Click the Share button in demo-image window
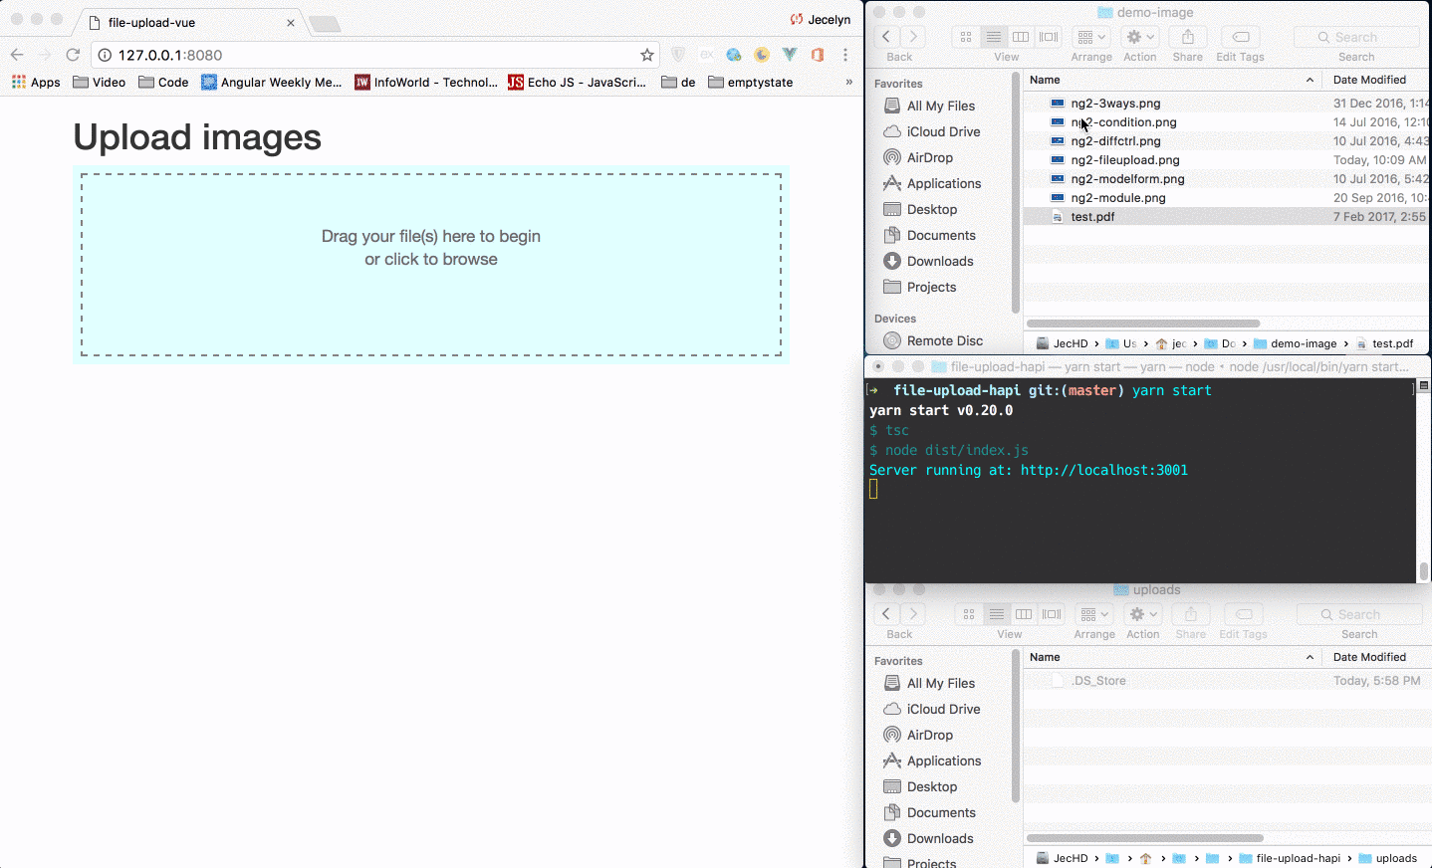 1188,37
